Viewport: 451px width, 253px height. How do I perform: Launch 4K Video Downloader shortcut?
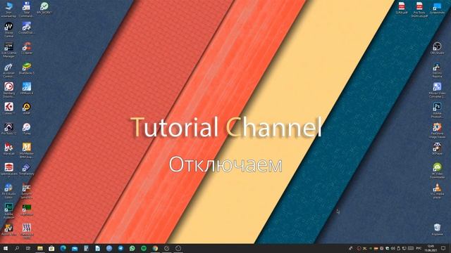(437, 170)
